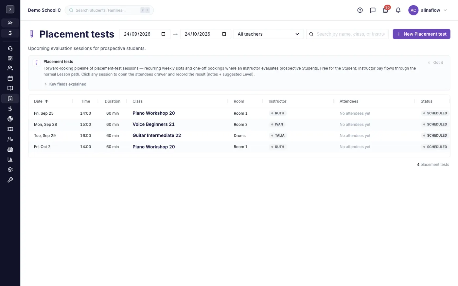Screen dimensions: 458x286
Task: Open the help question mark icon
Action: point(360,10)
